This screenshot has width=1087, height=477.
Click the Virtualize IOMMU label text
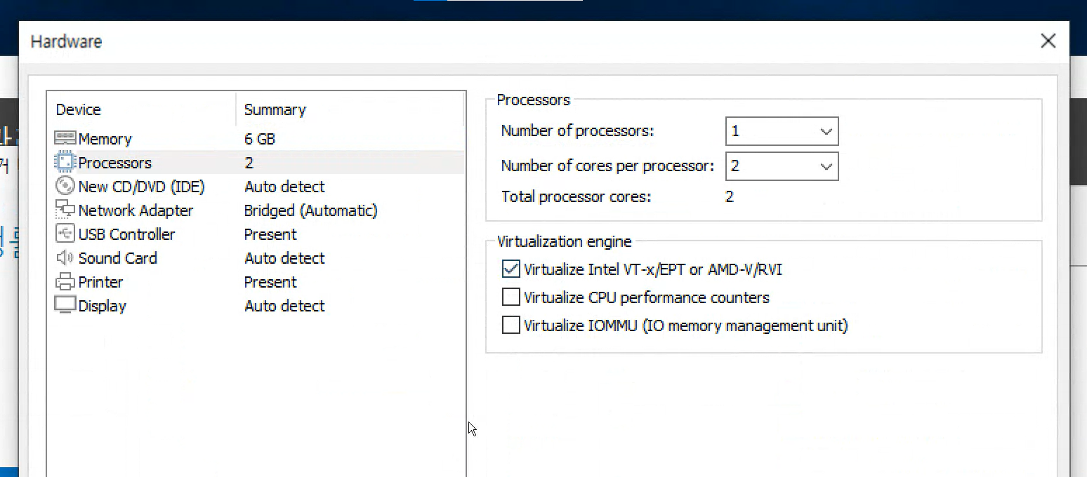[x=686, y=325]
